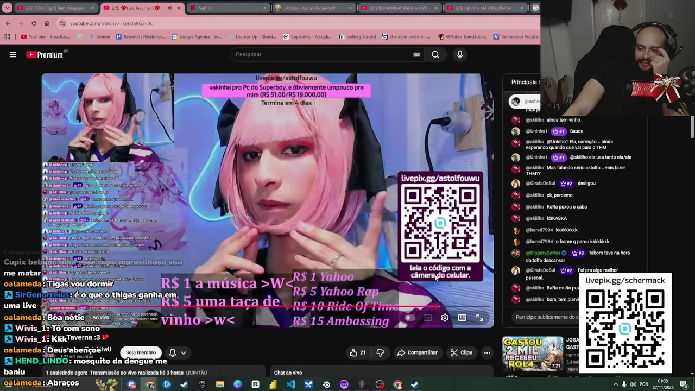695x391 pixels.
Task: Toggle theater mode in the player
Action: pos(462,318)
